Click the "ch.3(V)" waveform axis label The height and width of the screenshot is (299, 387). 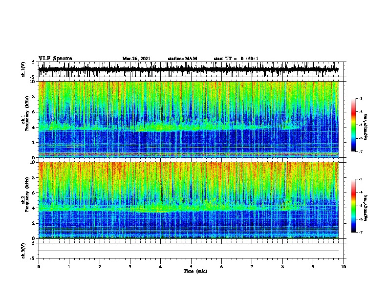point(23,251)
